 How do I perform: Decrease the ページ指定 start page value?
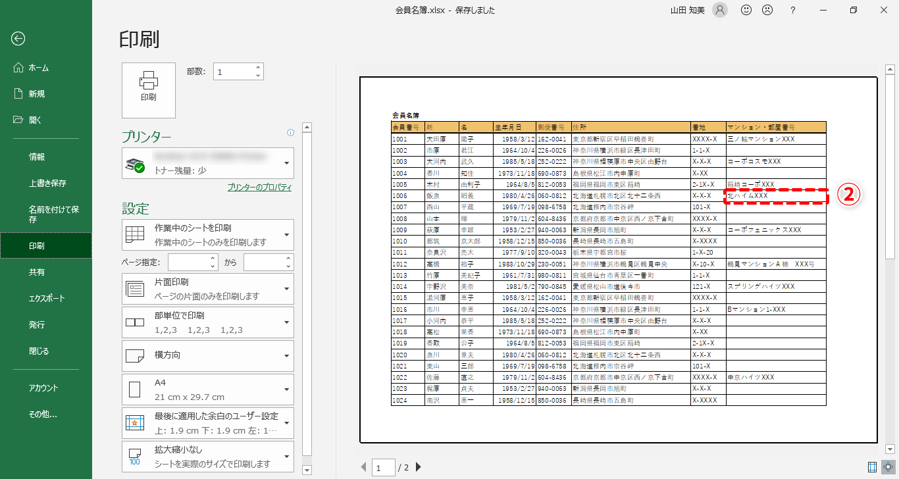click(213, 267)
